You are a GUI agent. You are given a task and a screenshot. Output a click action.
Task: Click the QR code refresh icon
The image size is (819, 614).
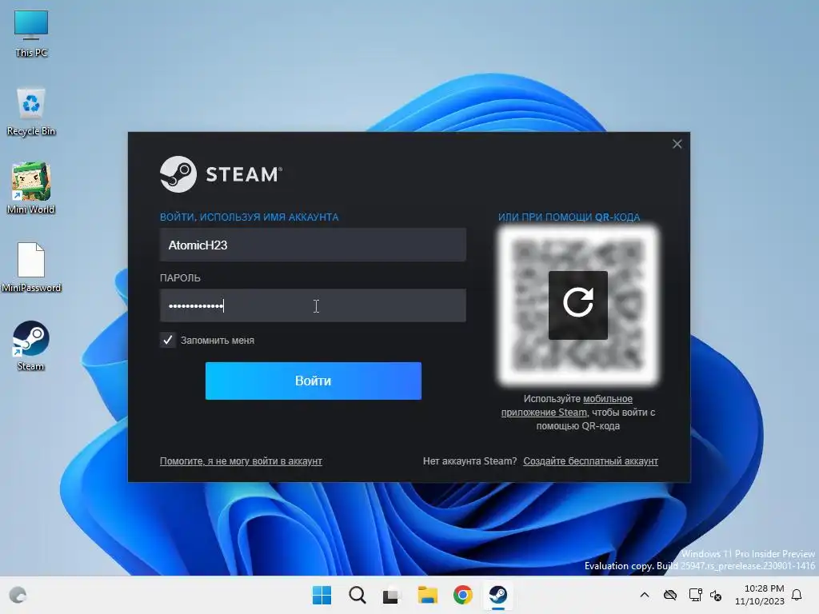coord(577,305)
